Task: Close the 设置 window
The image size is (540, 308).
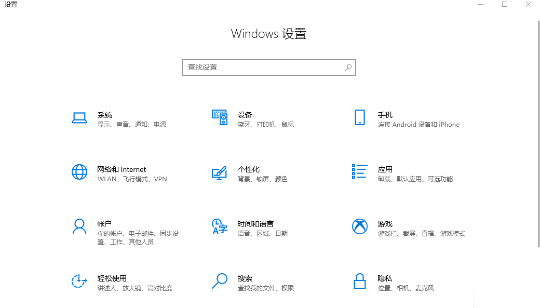Action: pyautogui.click(x=528, y=5)
